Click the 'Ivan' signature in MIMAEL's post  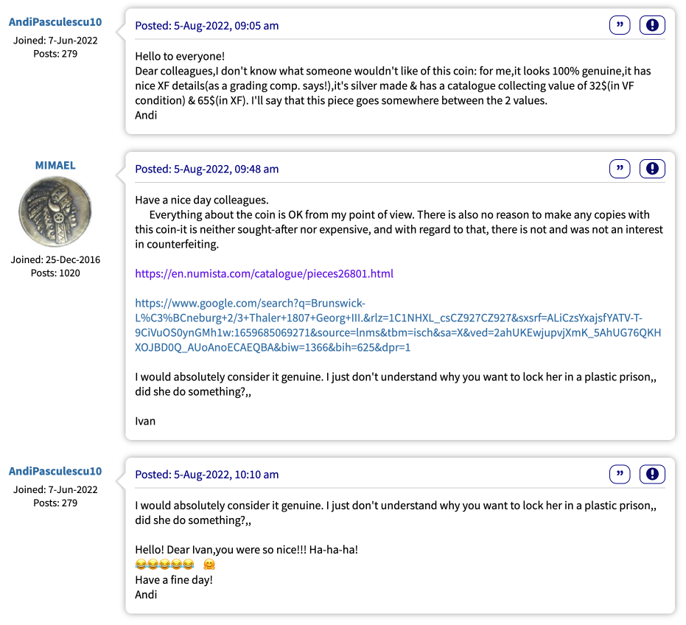(x=145, y=421)
